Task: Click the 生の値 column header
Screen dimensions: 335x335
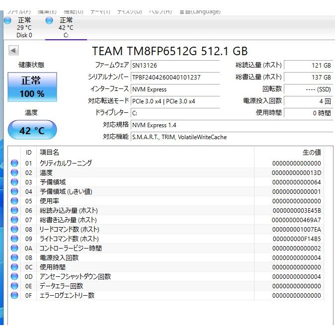Action: pos(289,152)
